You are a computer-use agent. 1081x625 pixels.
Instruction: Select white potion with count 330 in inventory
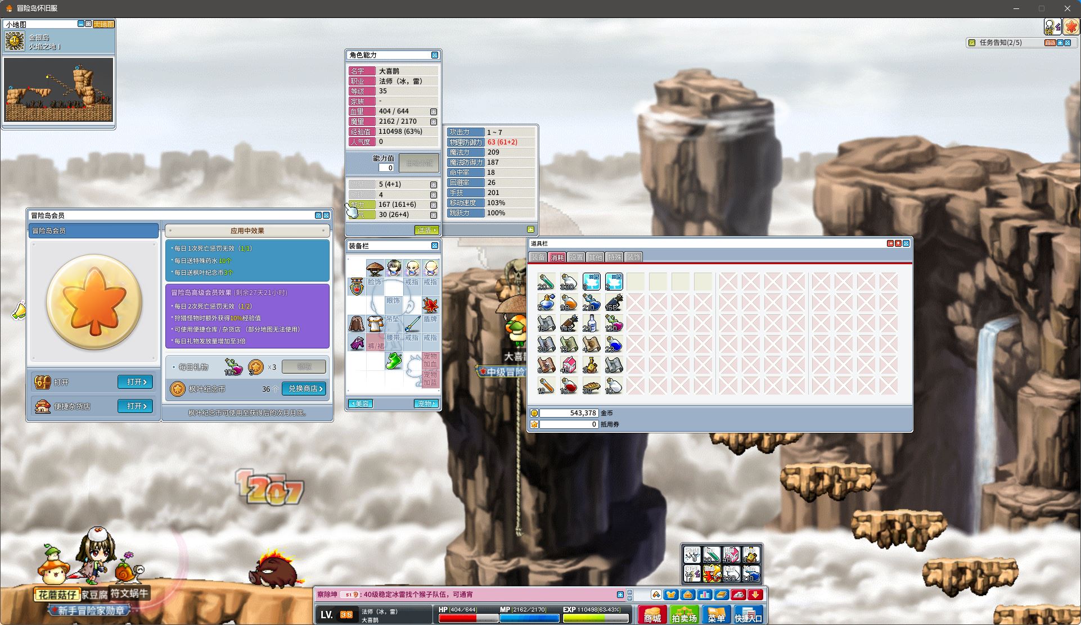point(568,281)
